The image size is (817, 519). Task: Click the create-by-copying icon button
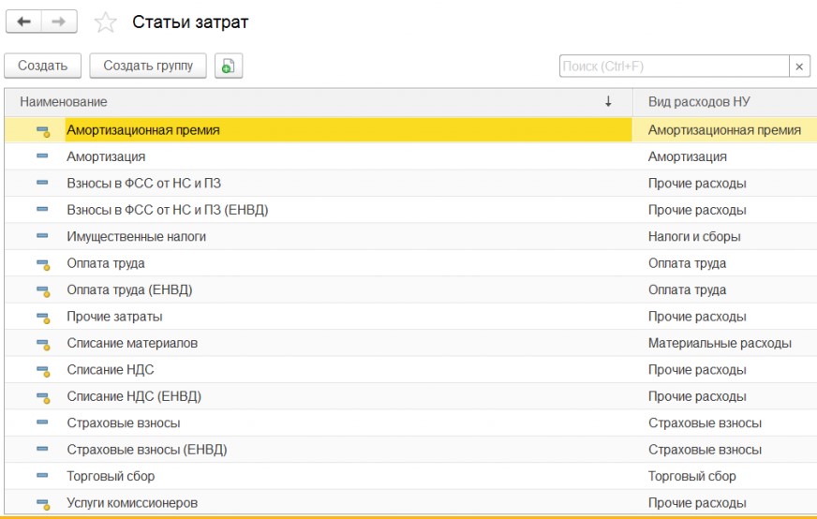pos(229,66)
